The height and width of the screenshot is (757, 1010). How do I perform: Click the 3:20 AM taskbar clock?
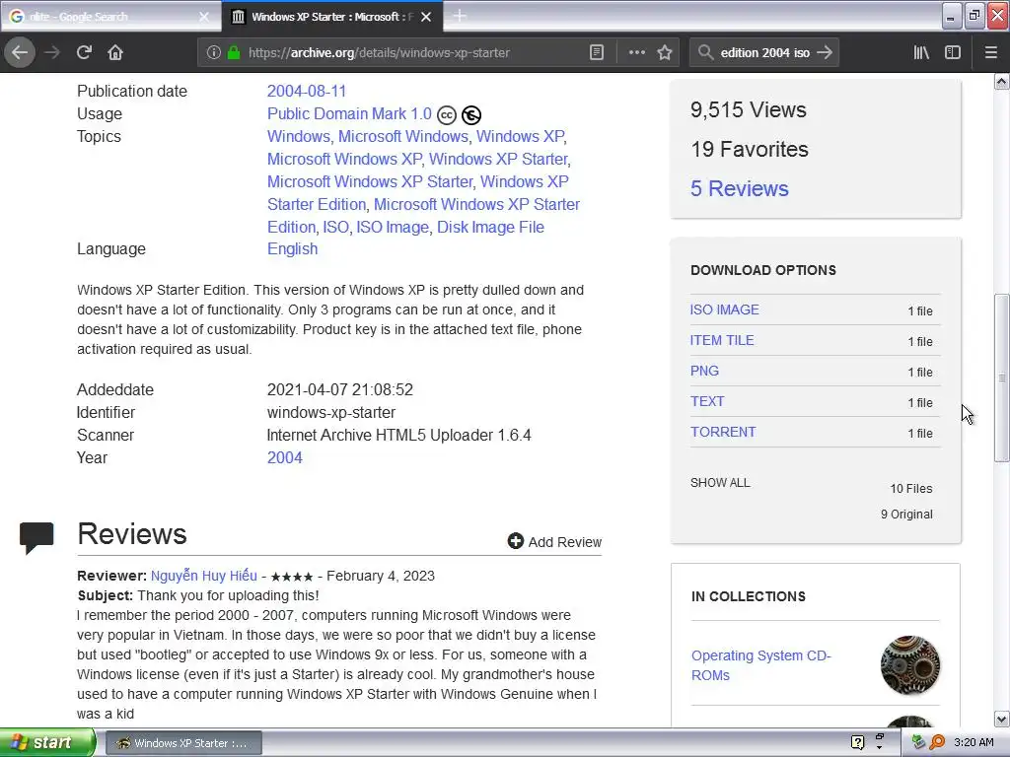click(974, 742)
